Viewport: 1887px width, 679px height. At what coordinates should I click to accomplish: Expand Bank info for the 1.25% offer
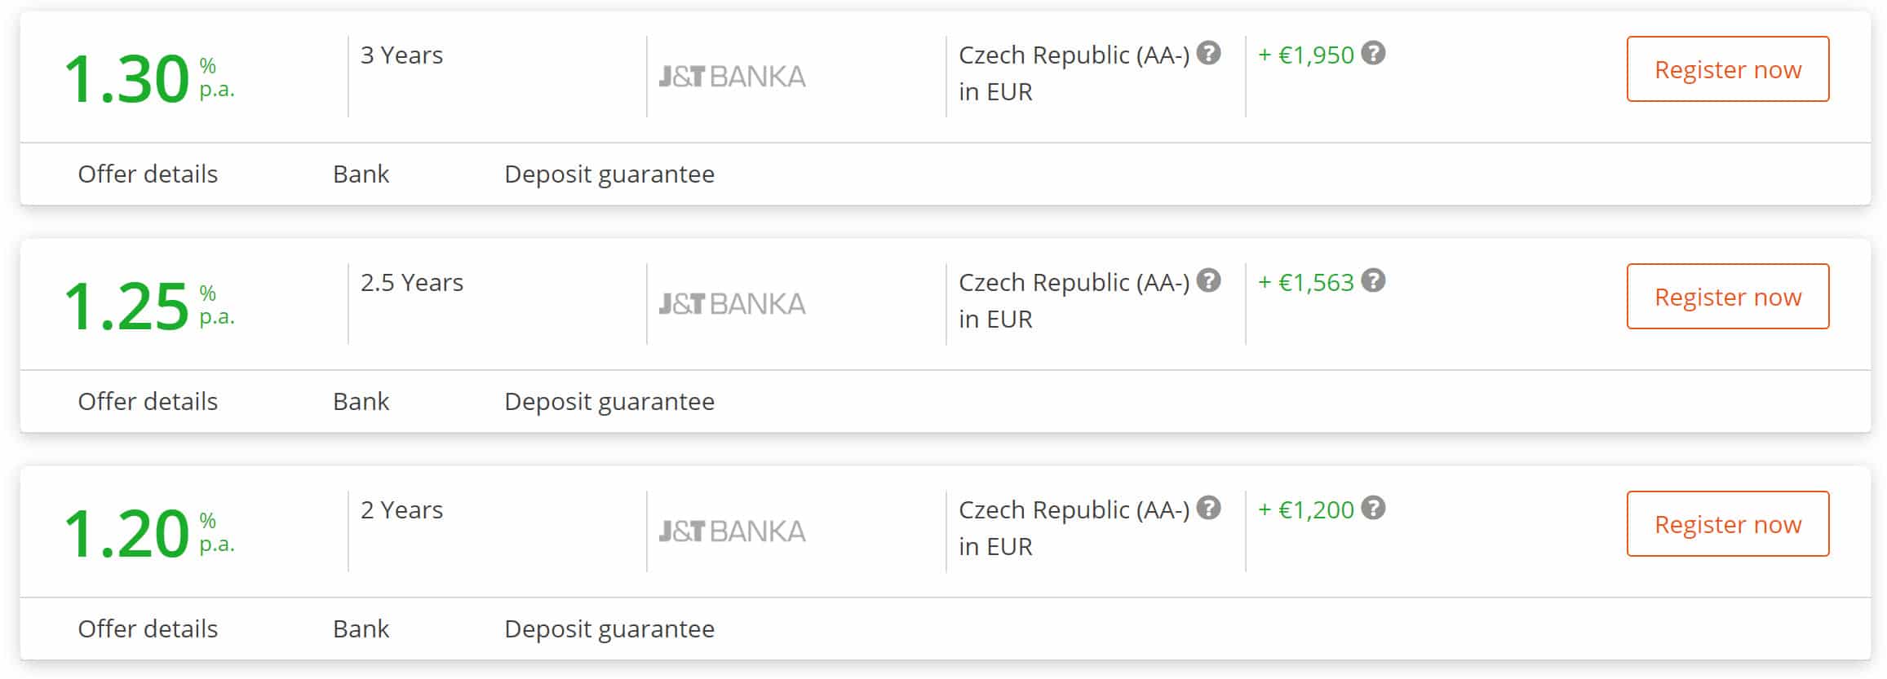[361, 402]
